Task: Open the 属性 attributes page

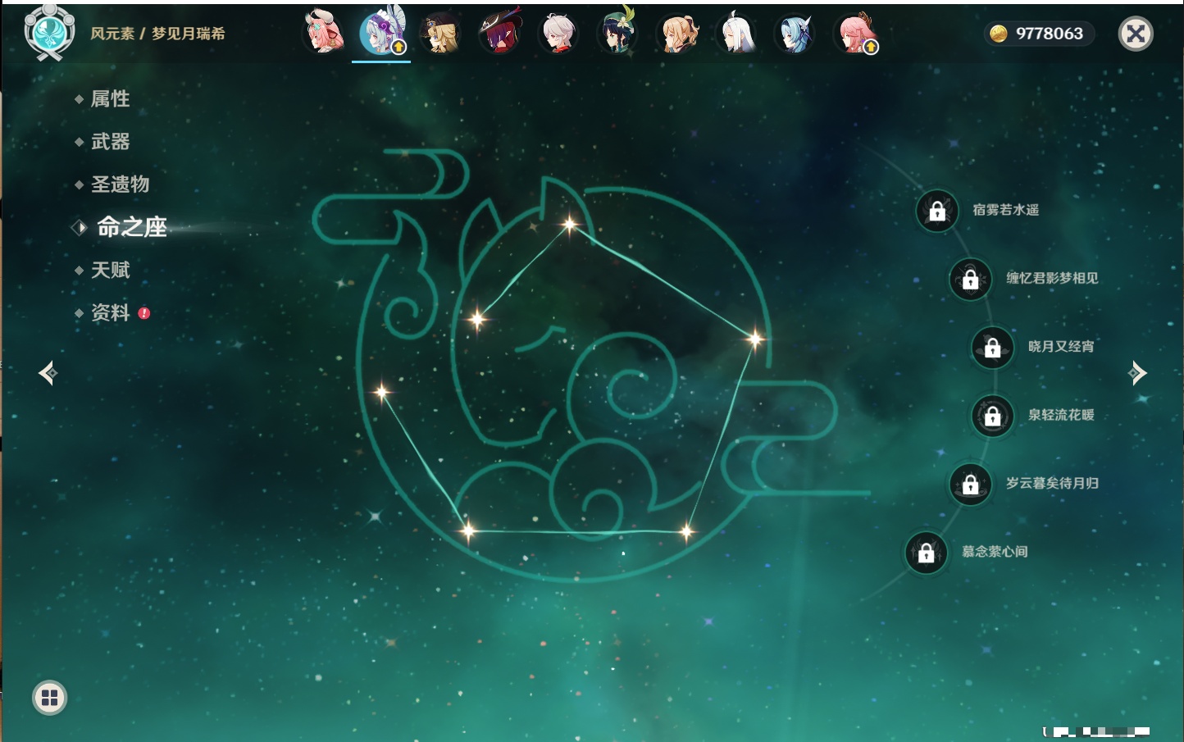Action: (110, 99)
